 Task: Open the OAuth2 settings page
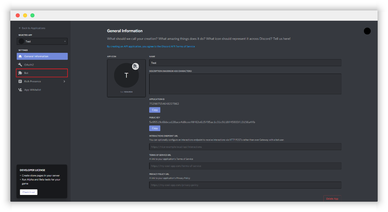pyautogui.click(x=42, y=65)
